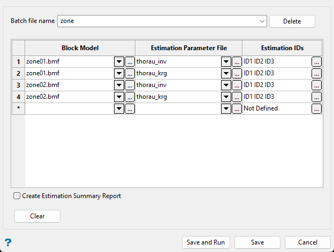
Task: Open Estimation IDs browse button in row 1
Action: tap(316, 61)
